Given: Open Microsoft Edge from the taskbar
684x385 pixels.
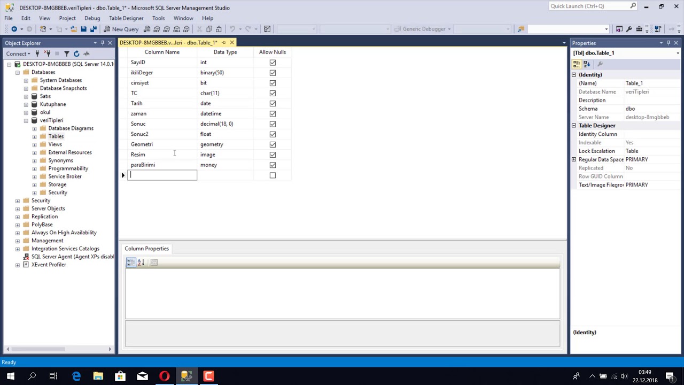Looking at the screenshot, I should click(76, 376).
